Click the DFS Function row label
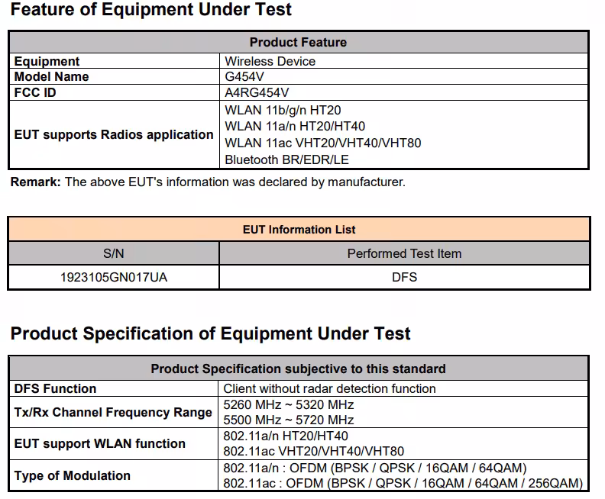Image resolution: width=605 pixels, height=499 pixels. 55,388
